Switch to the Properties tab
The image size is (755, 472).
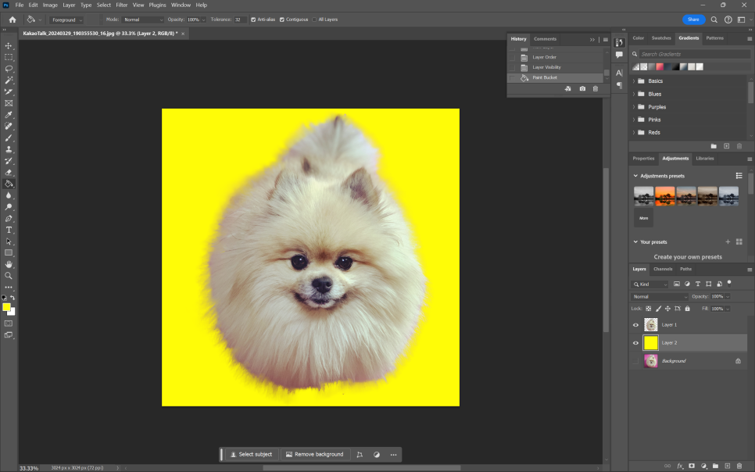pos(643,159)
